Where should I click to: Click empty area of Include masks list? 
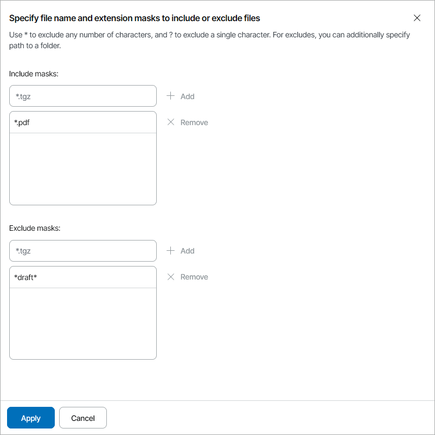point(83,169)
